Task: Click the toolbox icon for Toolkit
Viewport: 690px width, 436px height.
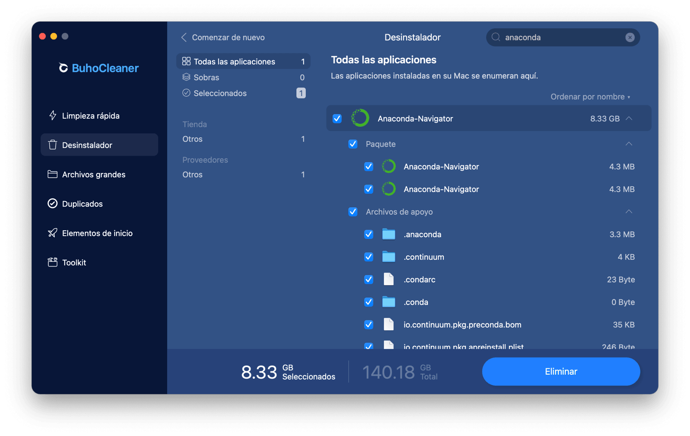Action: (x=53, y=262)
